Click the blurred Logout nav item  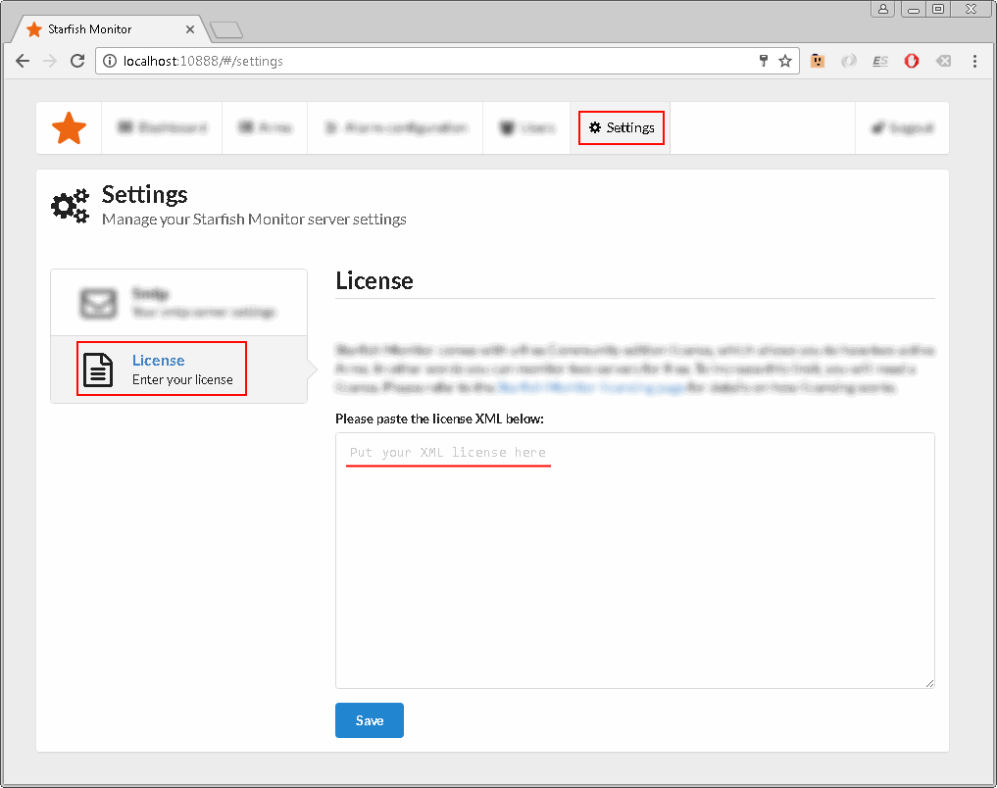902,127
